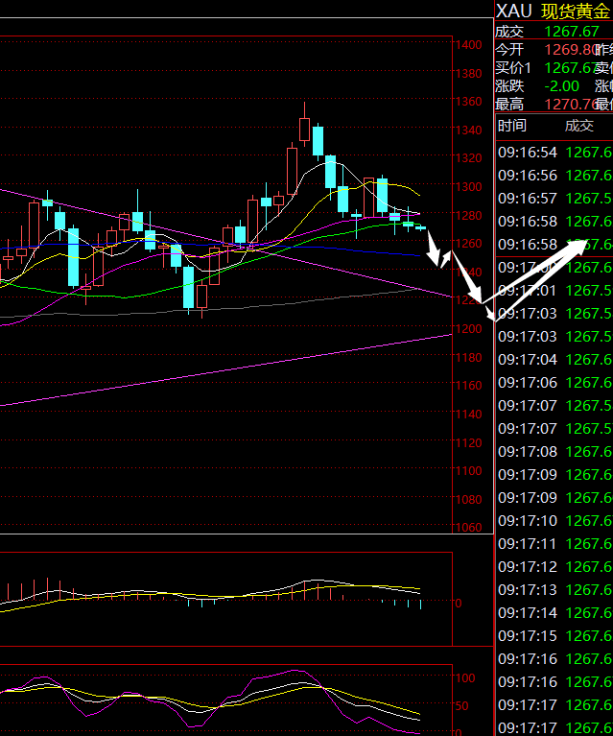
Task: Select the change value -2.00
Action: click(x=561, y=86)
